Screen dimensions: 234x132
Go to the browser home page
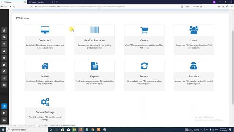click(x=14, y=7)
